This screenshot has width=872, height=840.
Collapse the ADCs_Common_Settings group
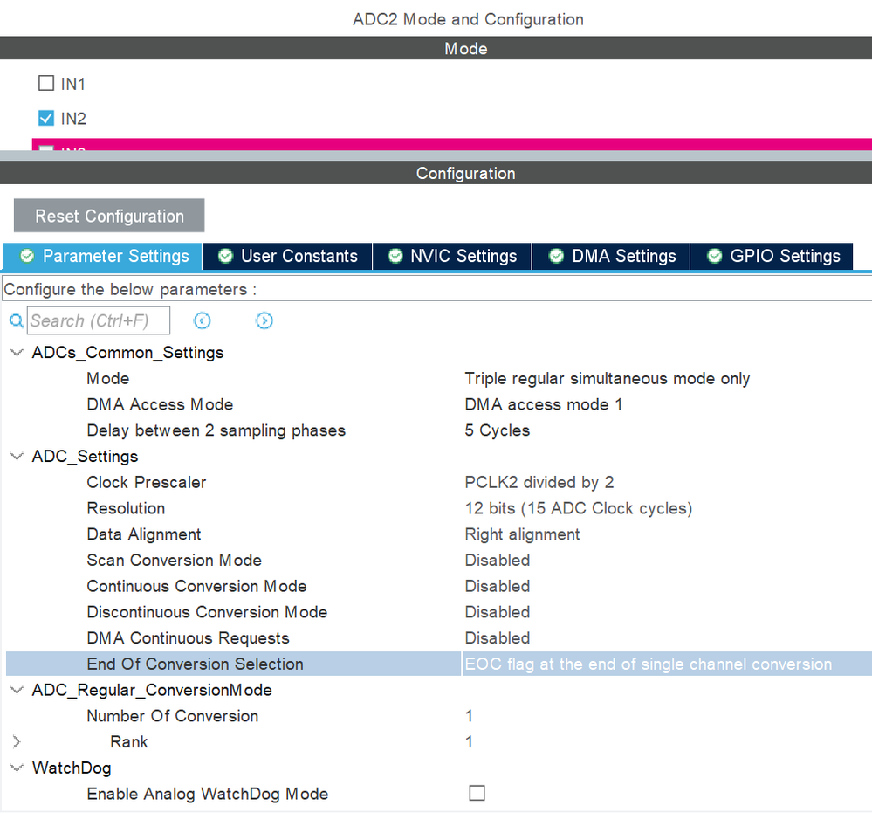17,352
